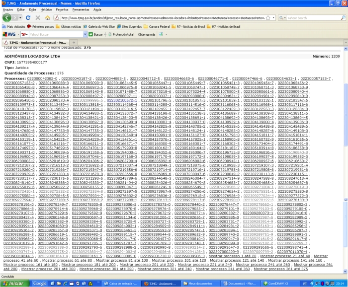Click the AVG toolbar globe options icon
348x287 pixels.
point(161,34)
